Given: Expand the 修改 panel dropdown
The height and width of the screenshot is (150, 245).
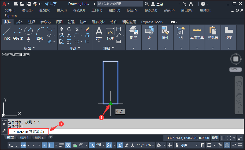Looking at the screenshot, I should point(75,48).
